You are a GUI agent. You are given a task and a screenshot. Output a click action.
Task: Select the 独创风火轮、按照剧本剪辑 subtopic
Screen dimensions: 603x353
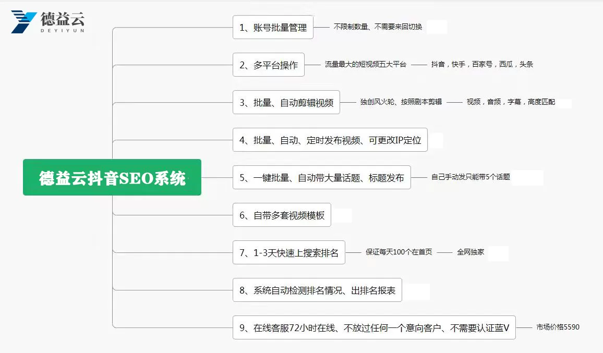coord(401,102)
